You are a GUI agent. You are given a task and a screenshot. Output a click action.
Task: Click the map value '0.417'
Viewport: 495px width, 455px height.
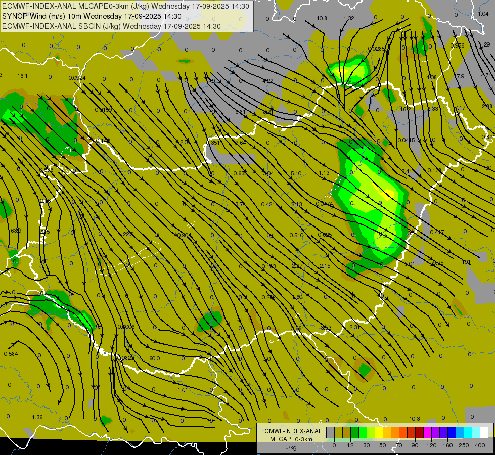coord(437,232)
